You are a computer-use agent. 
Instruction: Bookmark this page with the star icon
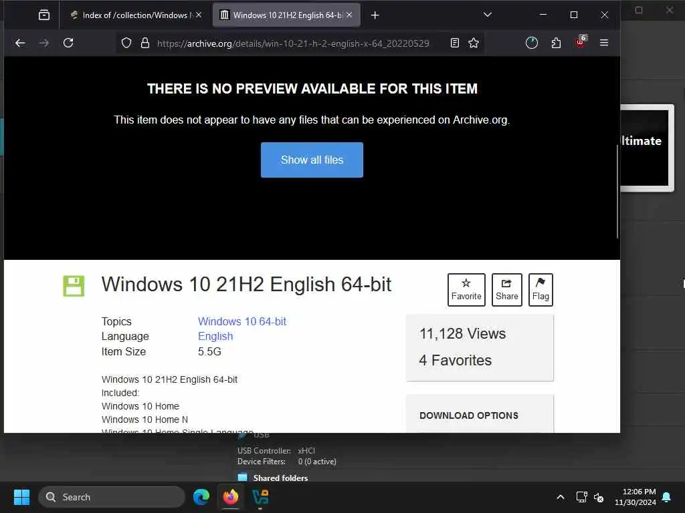click(x=474, y=43)
